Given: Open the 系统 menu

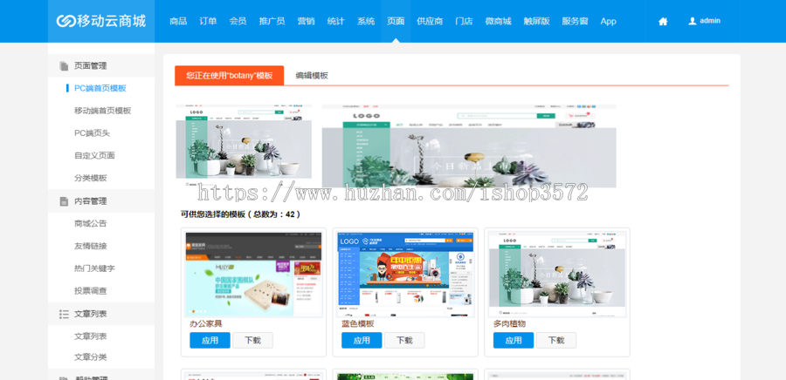Looking at the screenshot, I should click(x=366, y=21).
